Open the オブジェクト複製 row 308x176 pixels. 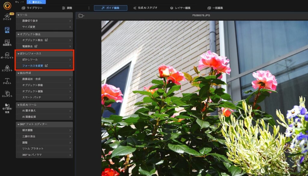click(45, 91)
